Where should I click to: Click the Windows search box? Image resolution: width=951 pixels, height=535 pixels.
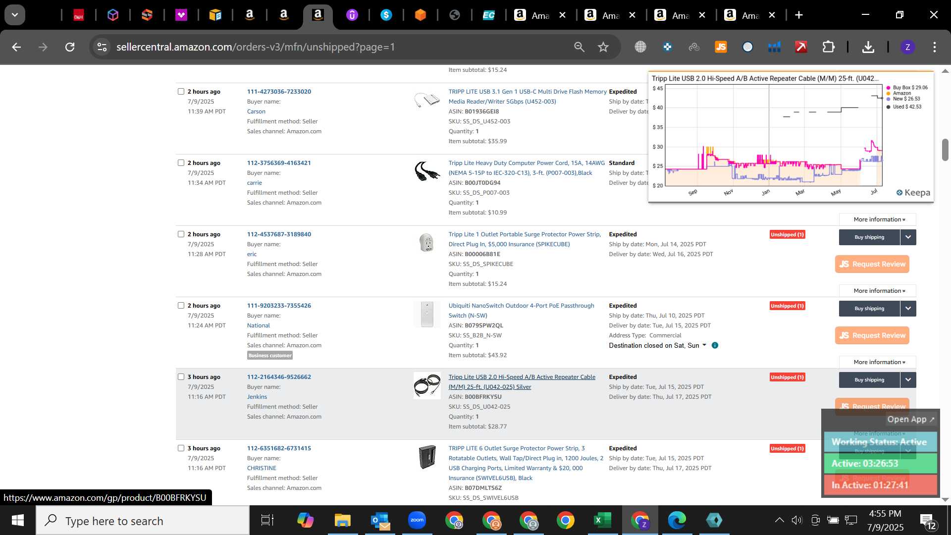(143, 521)
